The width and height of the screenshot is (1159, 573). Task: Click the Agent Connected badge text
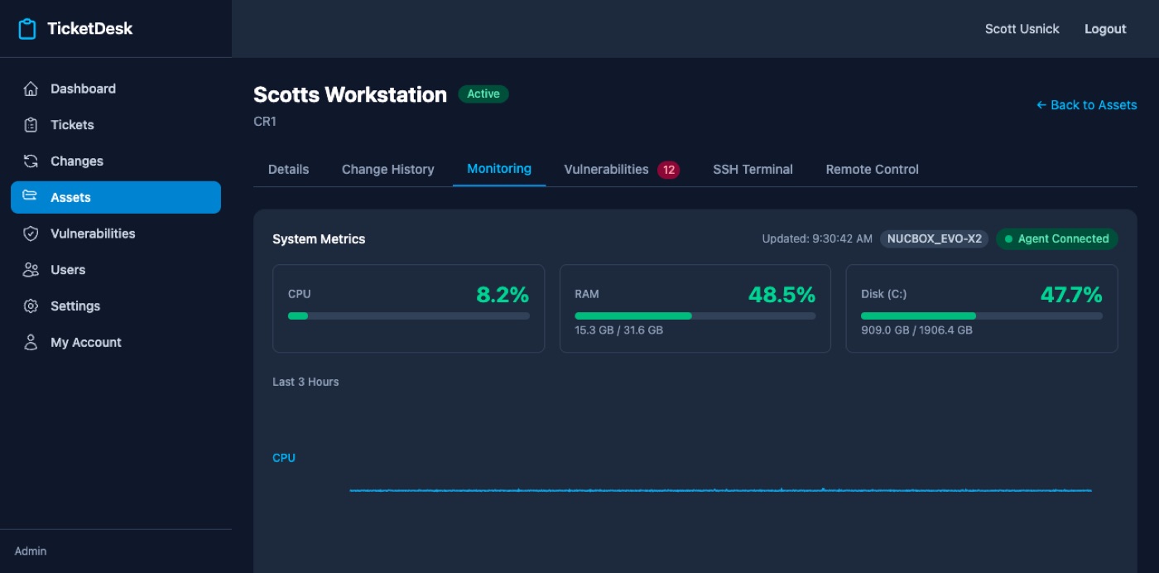(x=1063, y=238)
